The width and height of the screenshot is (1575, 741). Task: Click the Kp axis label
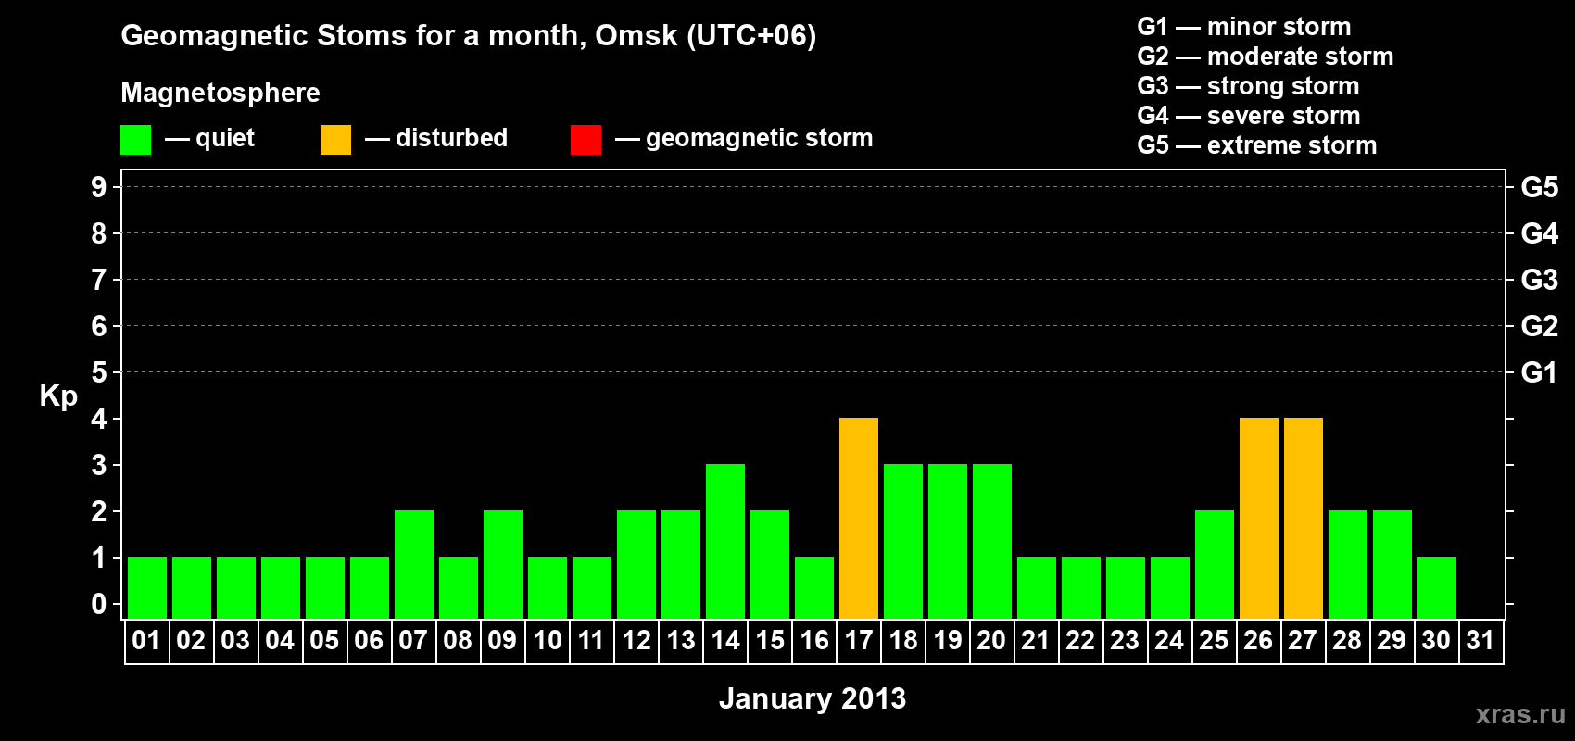(58, 396)
